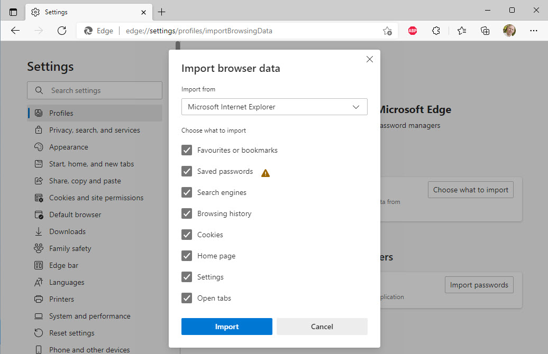Click the Settings browser tab

click(89, 12)
